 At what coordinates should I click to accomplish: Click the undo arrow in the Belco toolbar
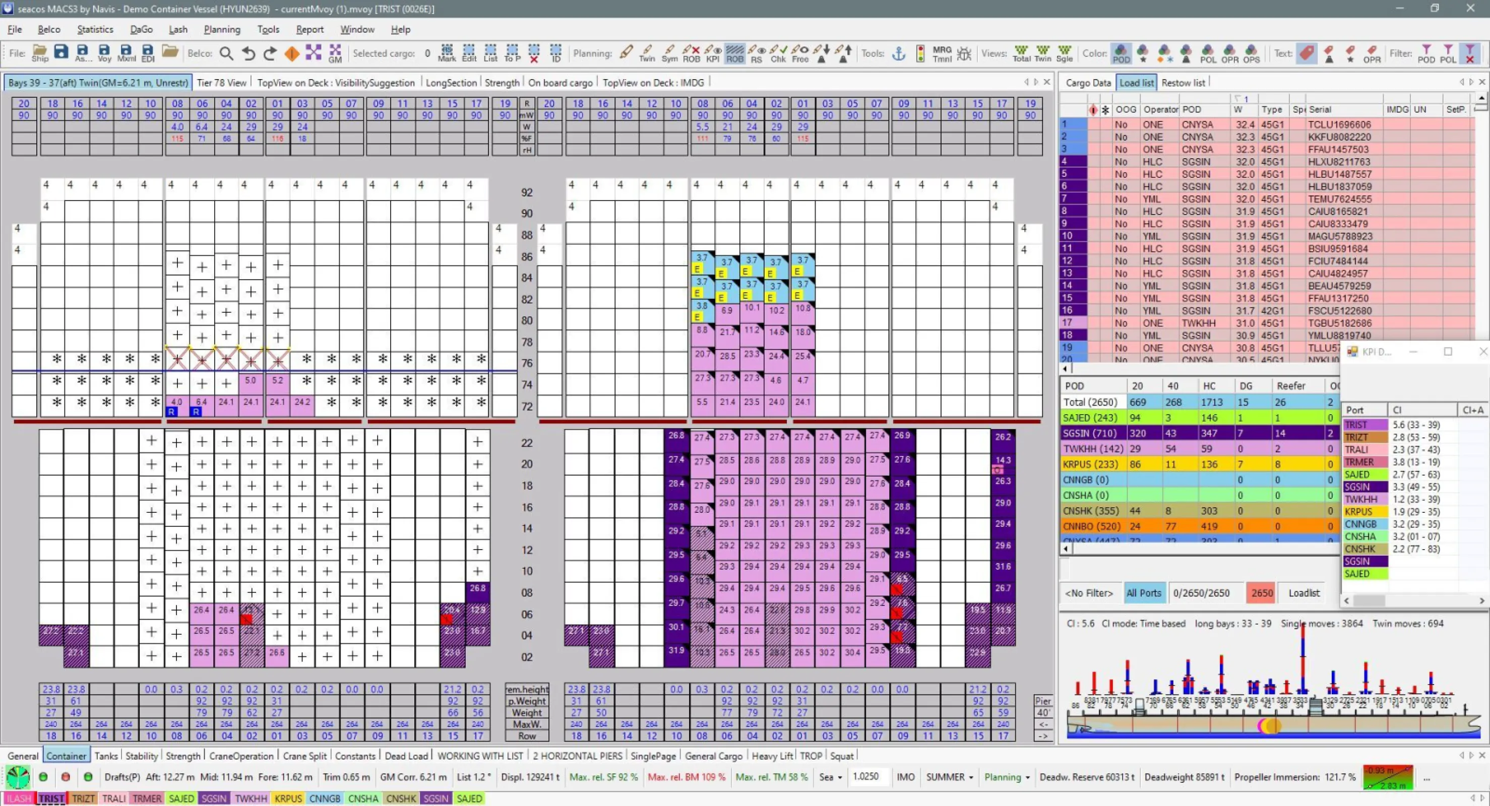tap(249, 54)
